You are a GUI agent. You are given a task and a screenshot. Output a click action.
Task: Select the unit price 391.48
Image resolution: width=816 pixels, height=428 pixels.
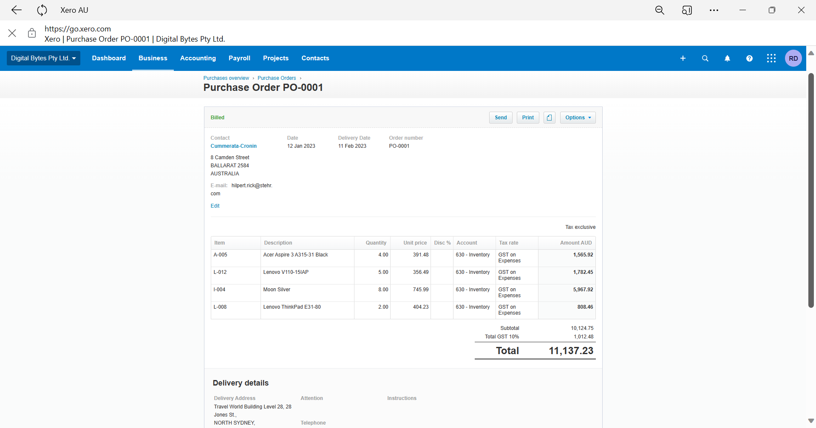pos(421,255)
